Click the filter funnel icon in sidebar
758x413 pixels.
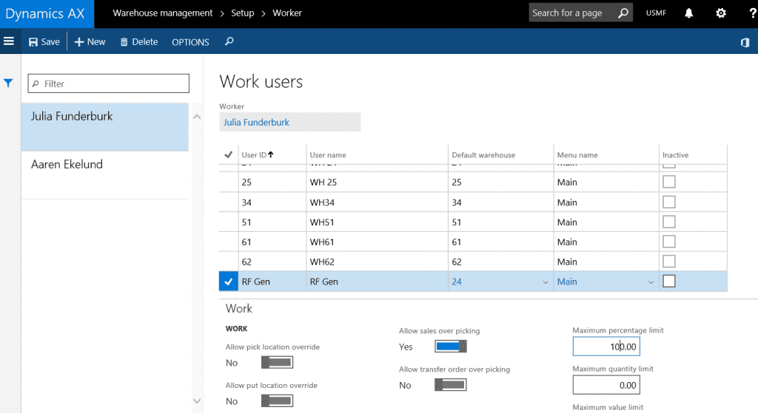pyautogui.click(x=9, y=83)
